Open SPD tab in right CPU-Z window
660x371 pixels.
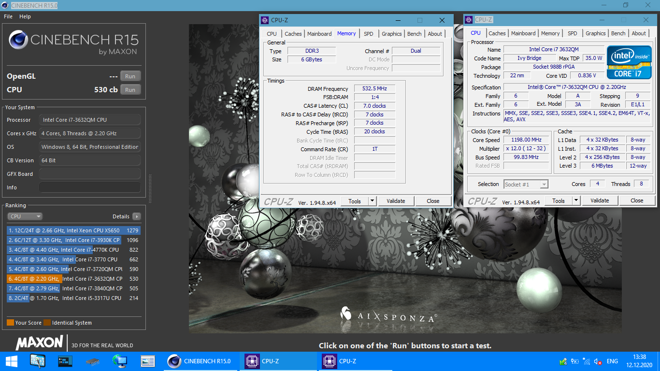coord(573,33)
